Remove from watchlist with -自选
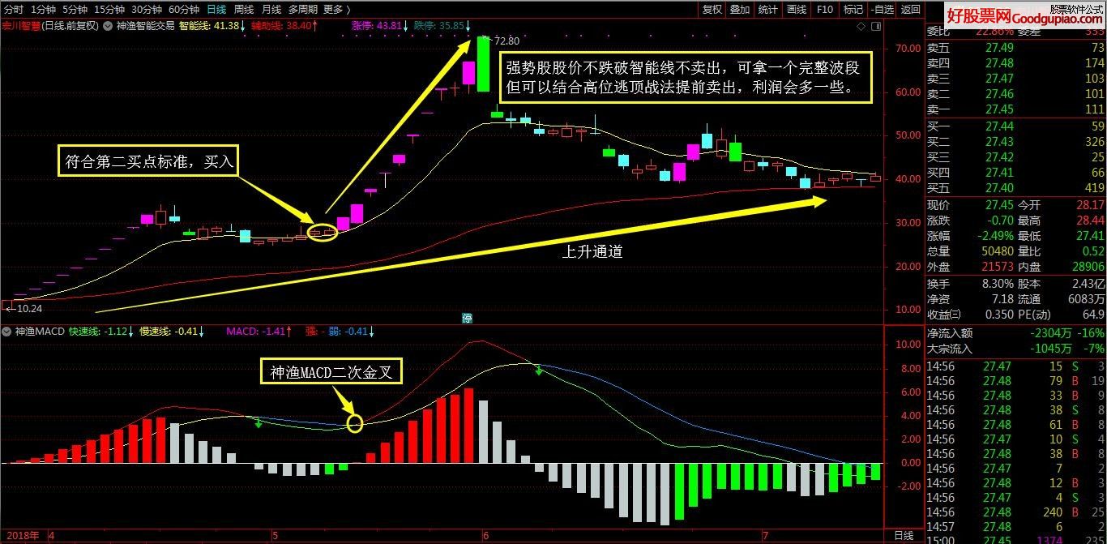This screenshot has height=544, width=1107. point(882,9)
